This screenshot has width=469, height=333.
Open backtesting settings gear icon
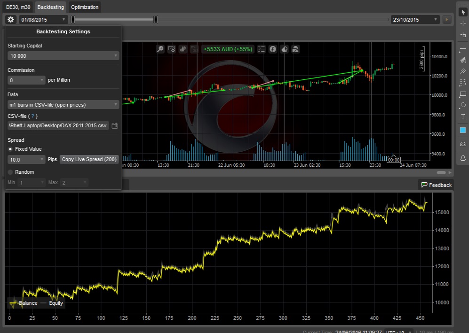tap(11, 20)
